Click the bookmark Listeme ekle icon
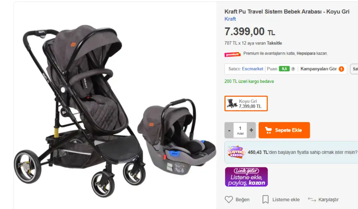This screenshot has height=209, width=358. 265,200
